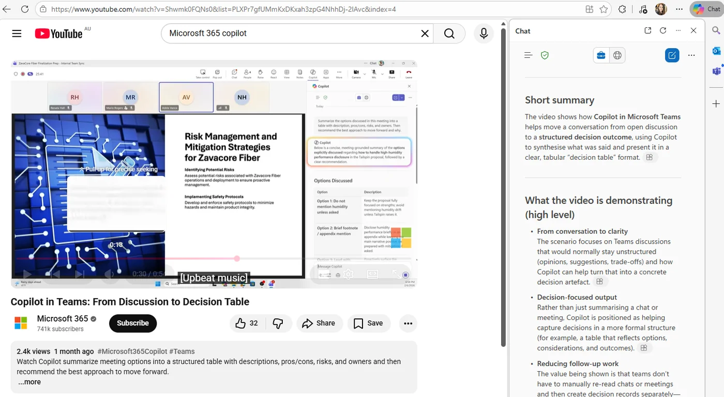Clear the YouTube search text

click(x=425, y=34)
